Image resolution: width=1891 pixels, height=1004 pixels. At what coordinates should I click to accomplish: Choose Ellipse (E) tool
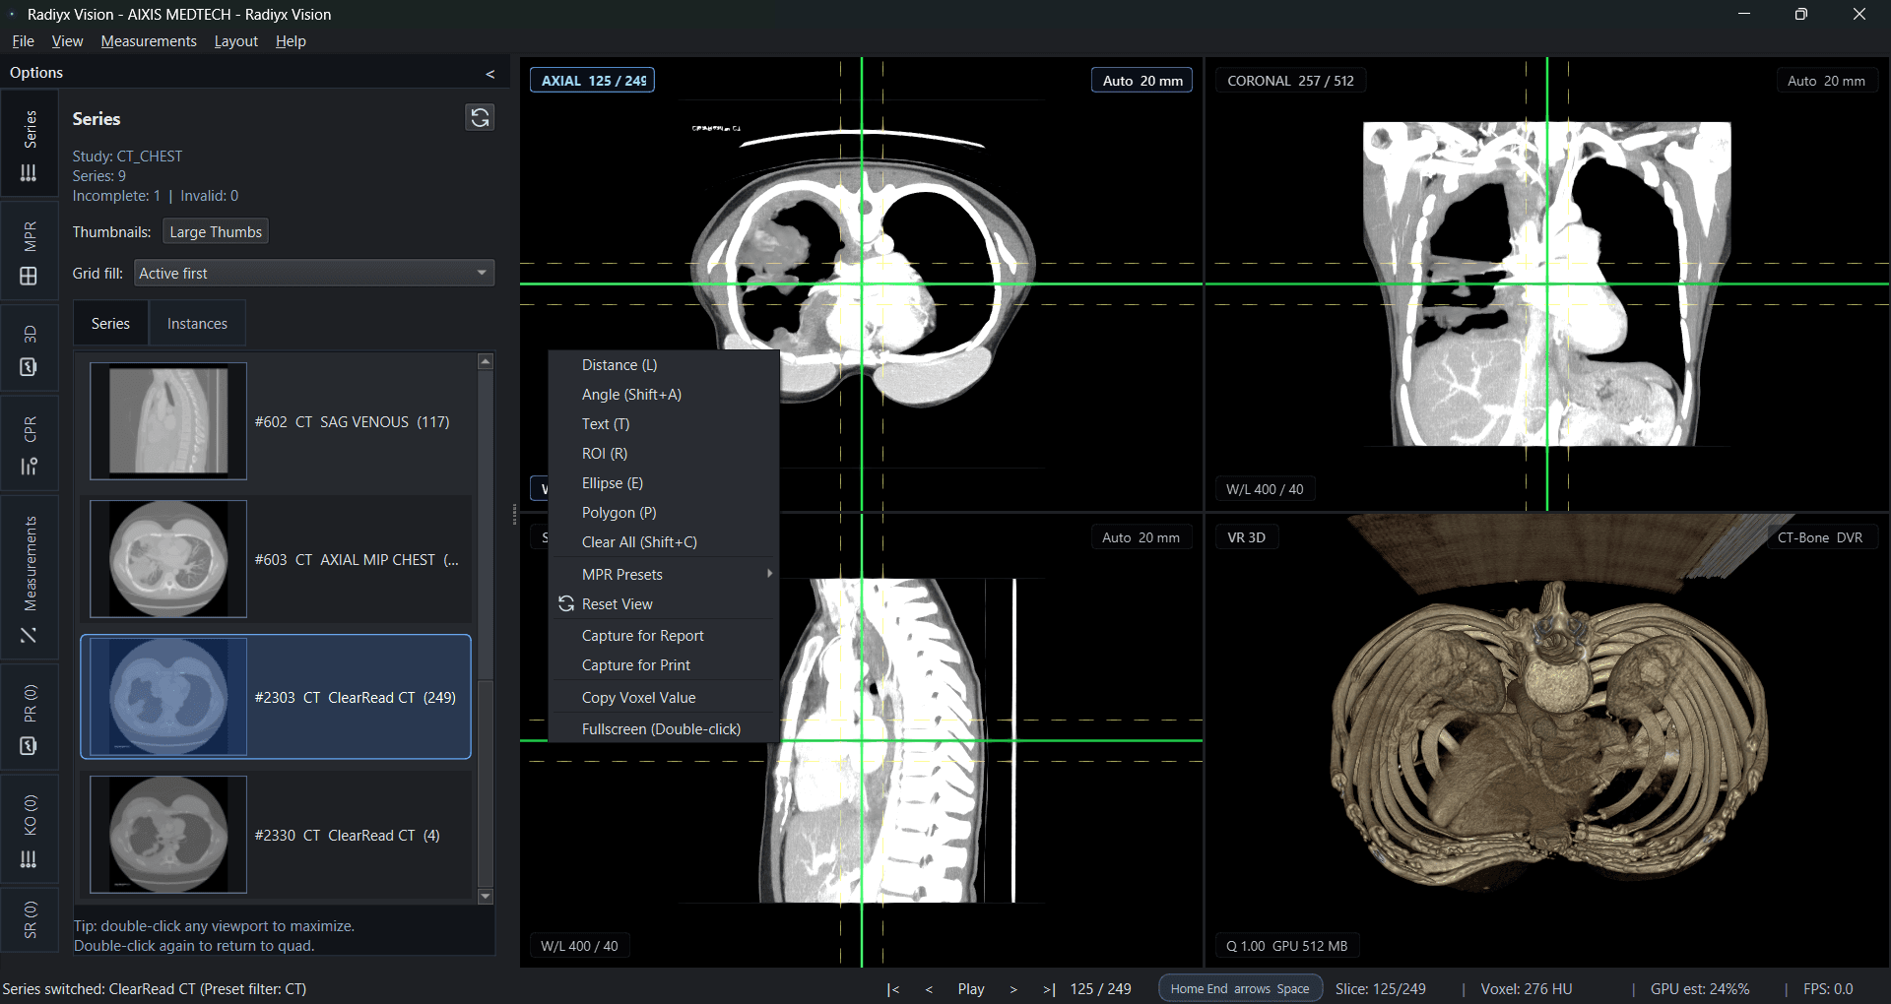(664, 483)
